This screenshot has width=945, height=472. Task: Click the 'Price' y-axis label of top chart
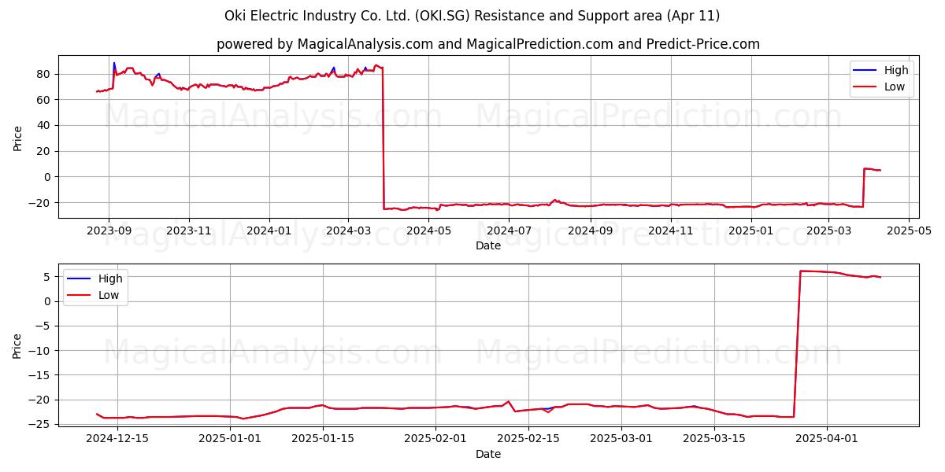click(18, 137)
